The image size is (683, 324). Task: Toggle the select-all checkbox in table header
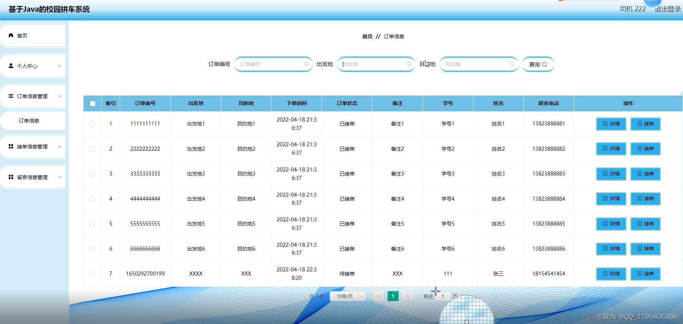coord(93,104)
